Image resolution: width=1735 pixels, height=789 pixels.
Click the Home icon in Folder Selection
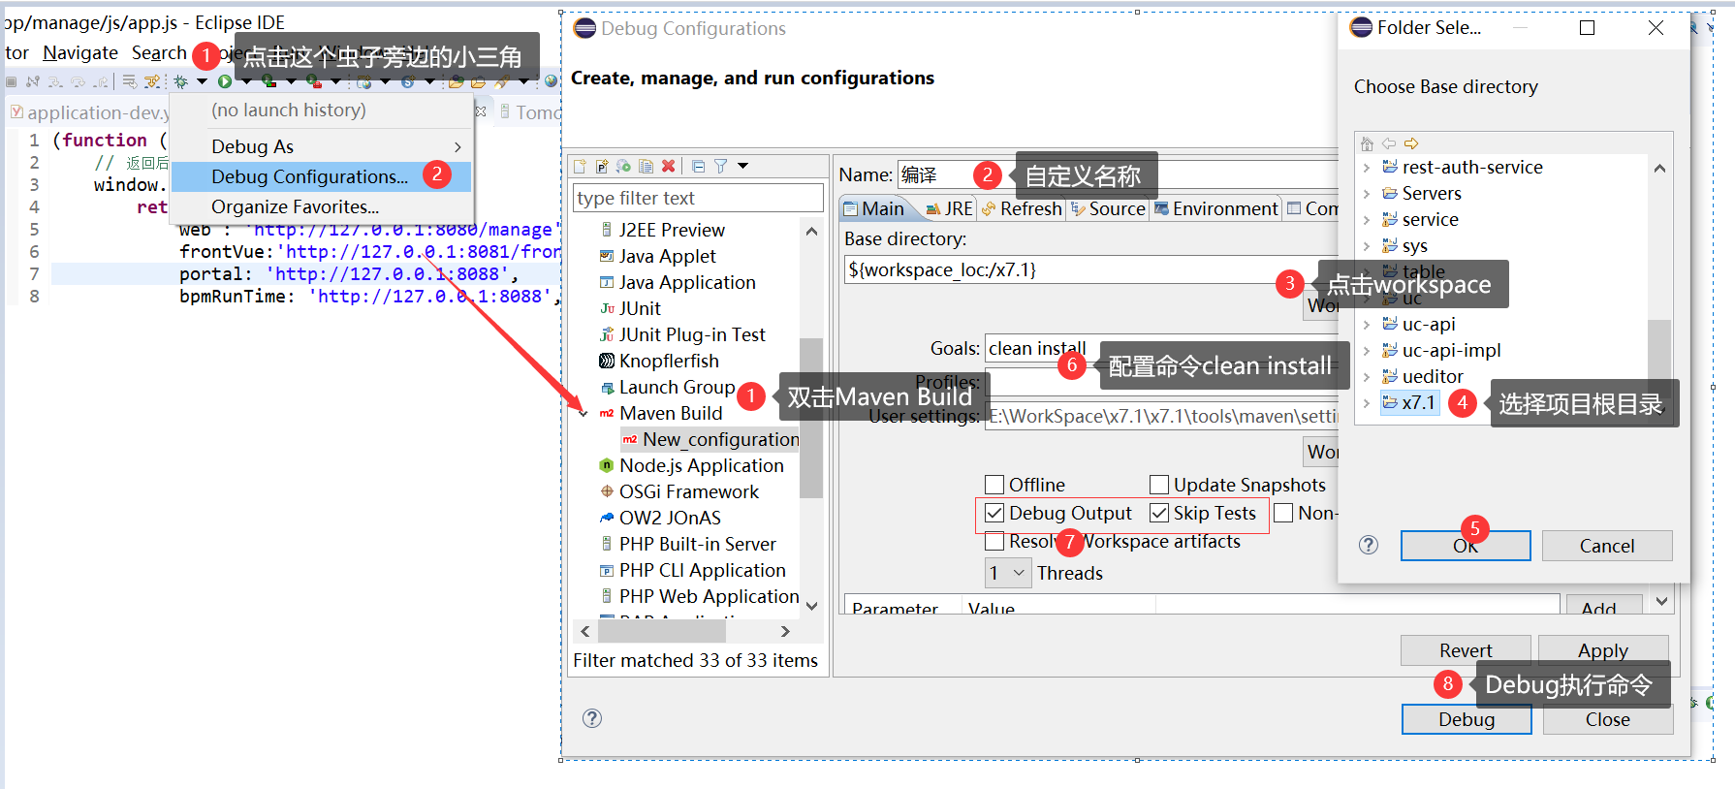[1367, 143]
